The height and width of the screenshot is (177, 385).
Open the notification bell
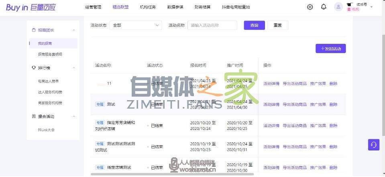[324, 7]
